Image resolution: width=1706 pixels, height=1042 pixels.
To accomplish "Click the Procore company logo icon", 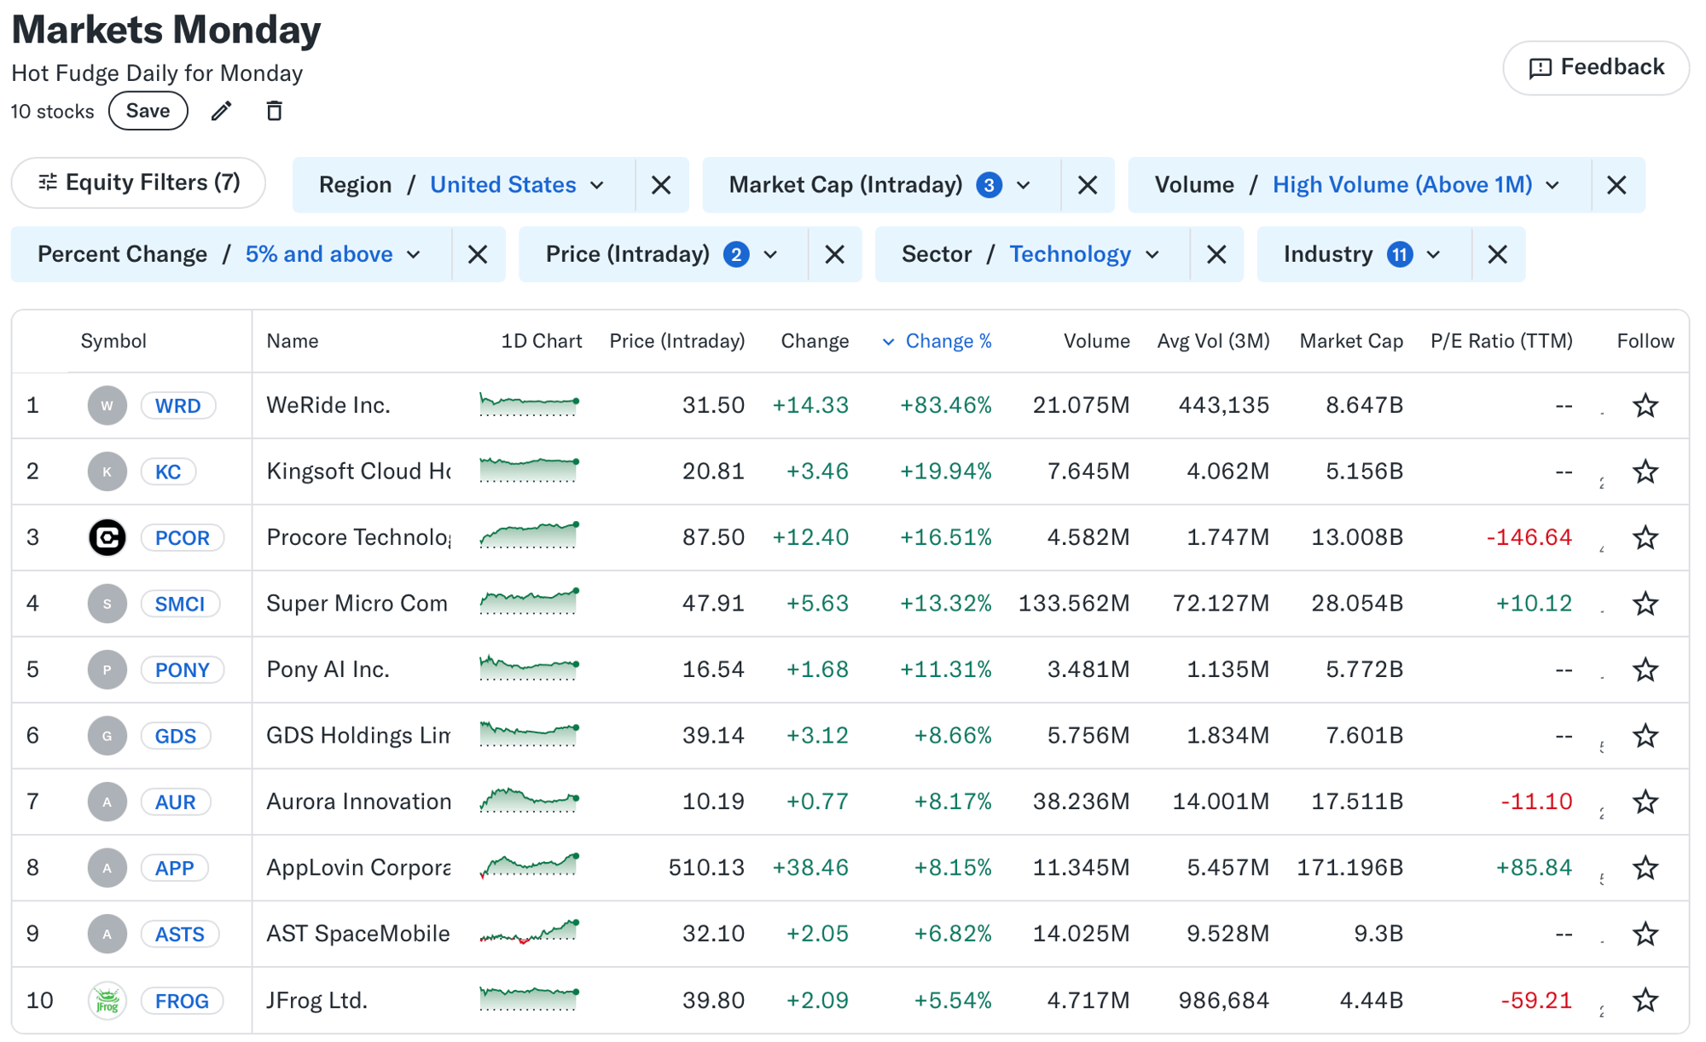I will (x=107, y=537).
